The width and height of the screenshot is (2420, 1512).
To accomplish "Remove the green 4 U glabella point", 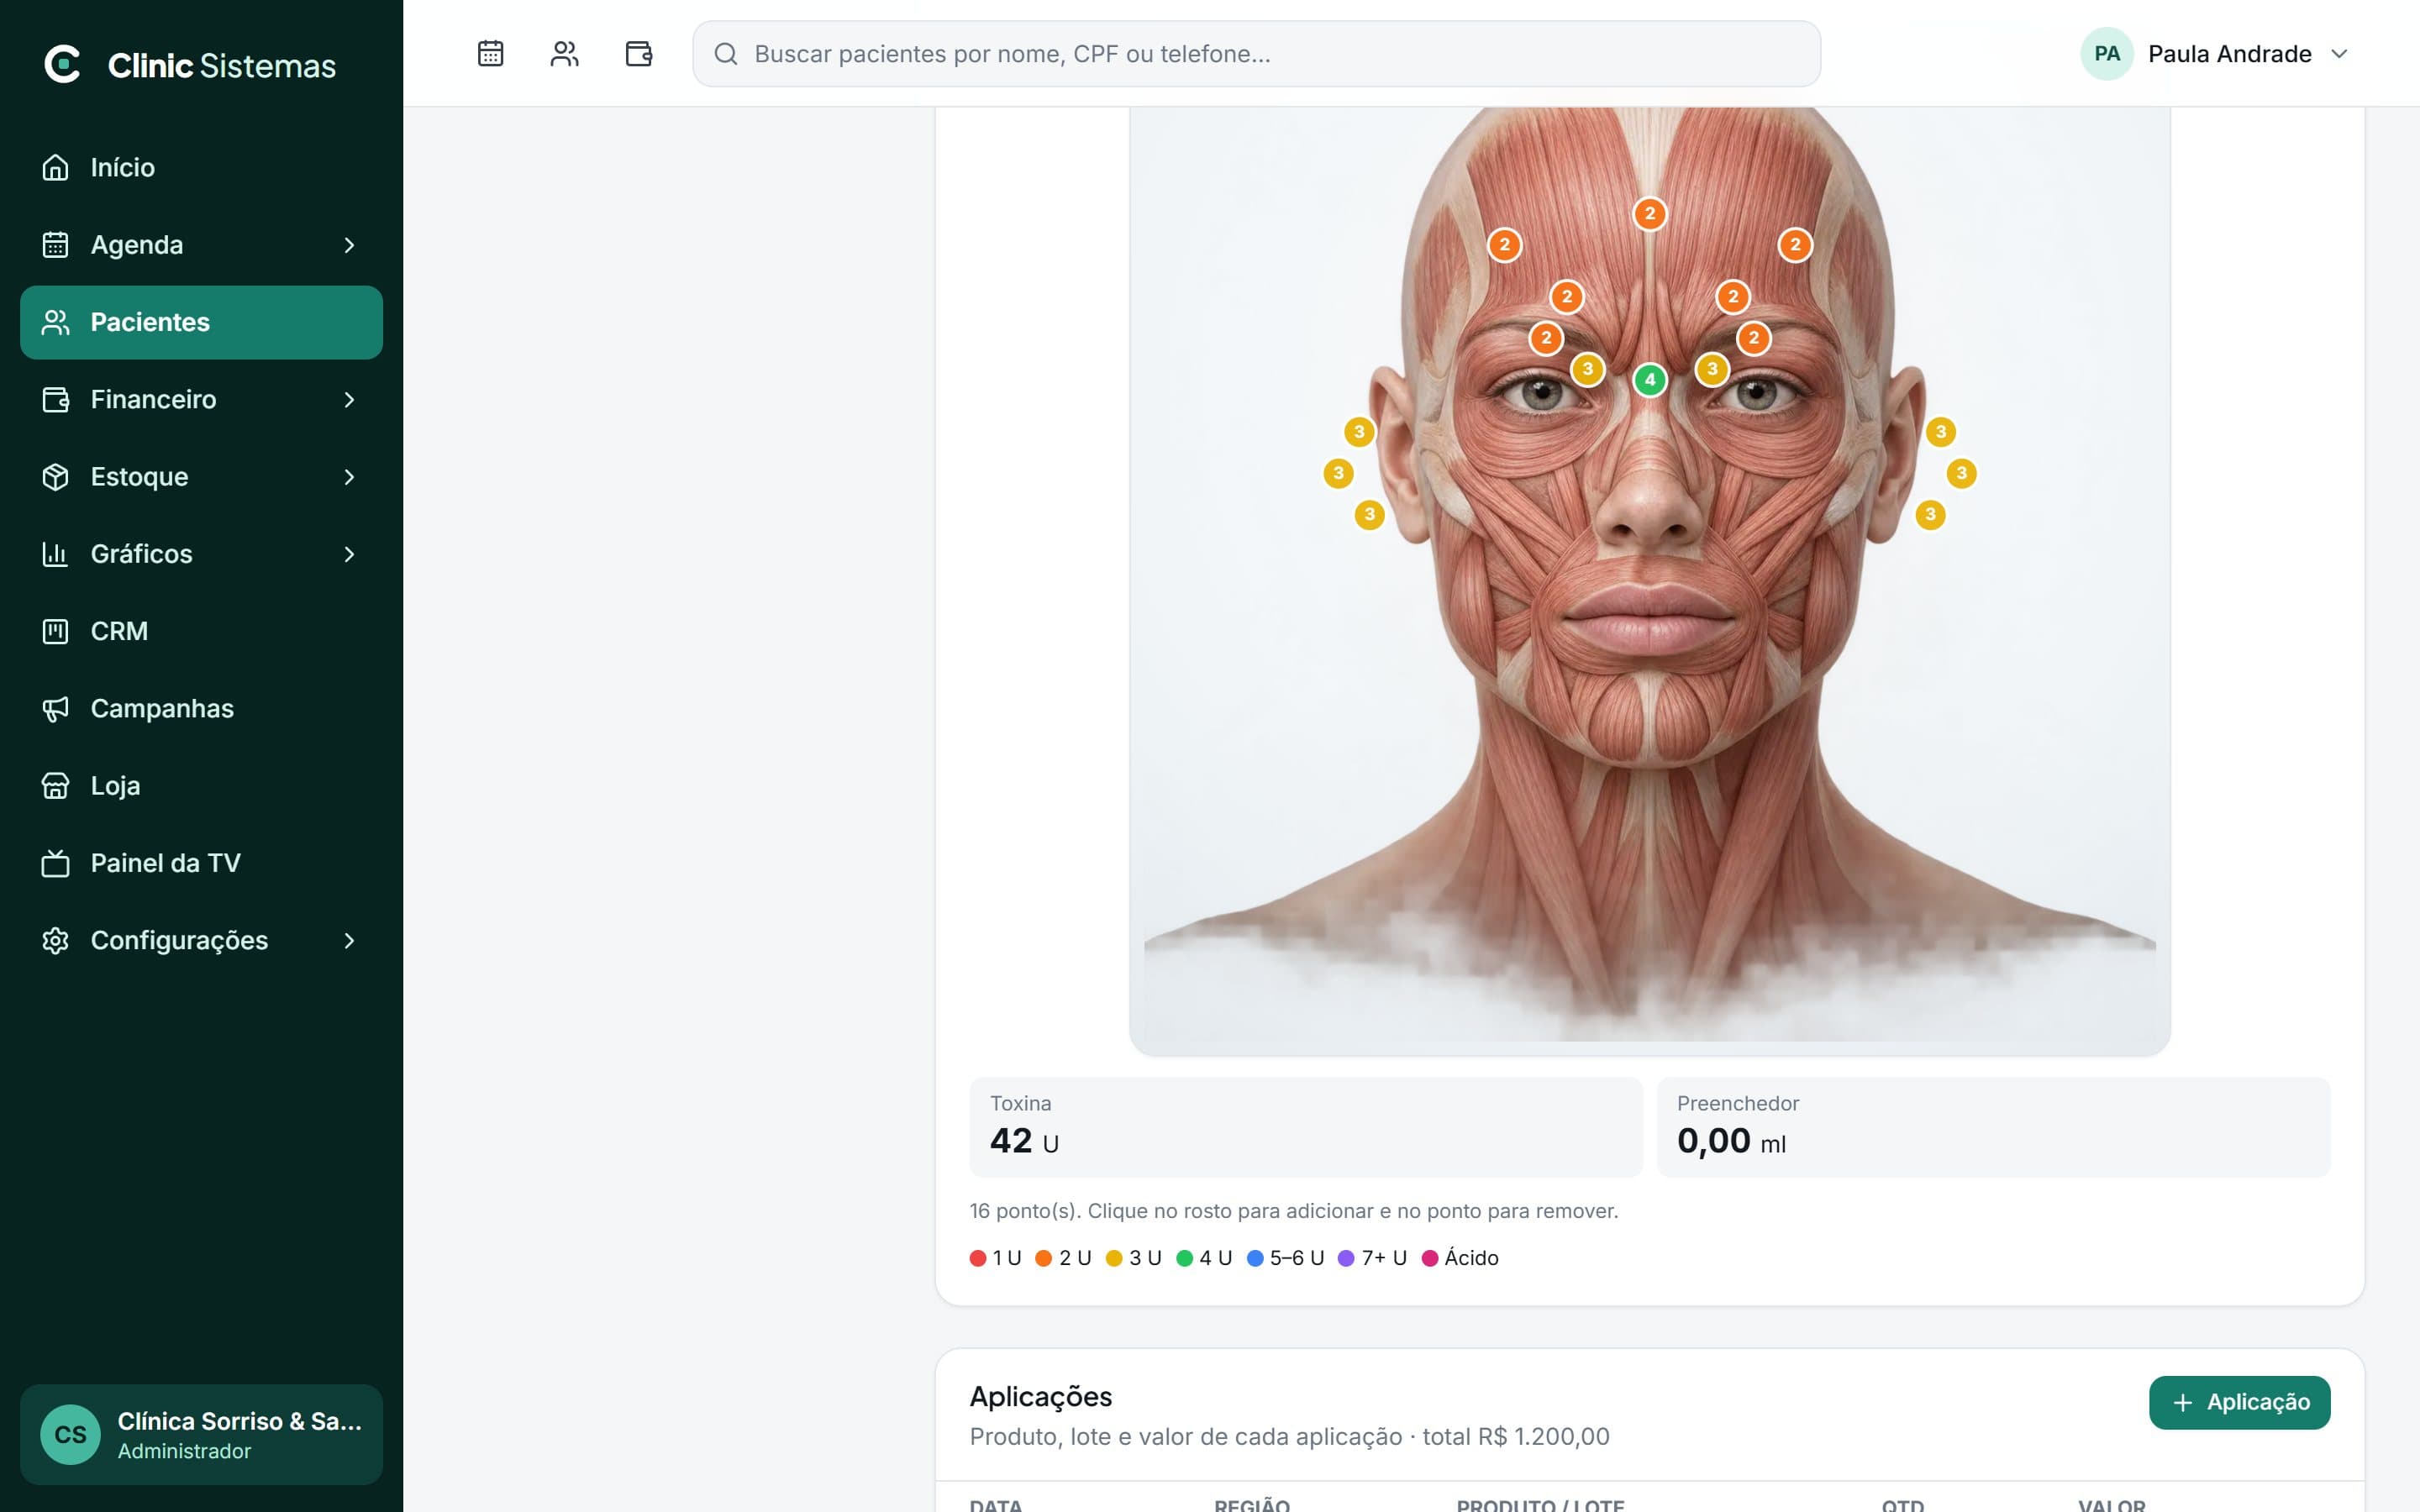I will [x=1650, y=380].
